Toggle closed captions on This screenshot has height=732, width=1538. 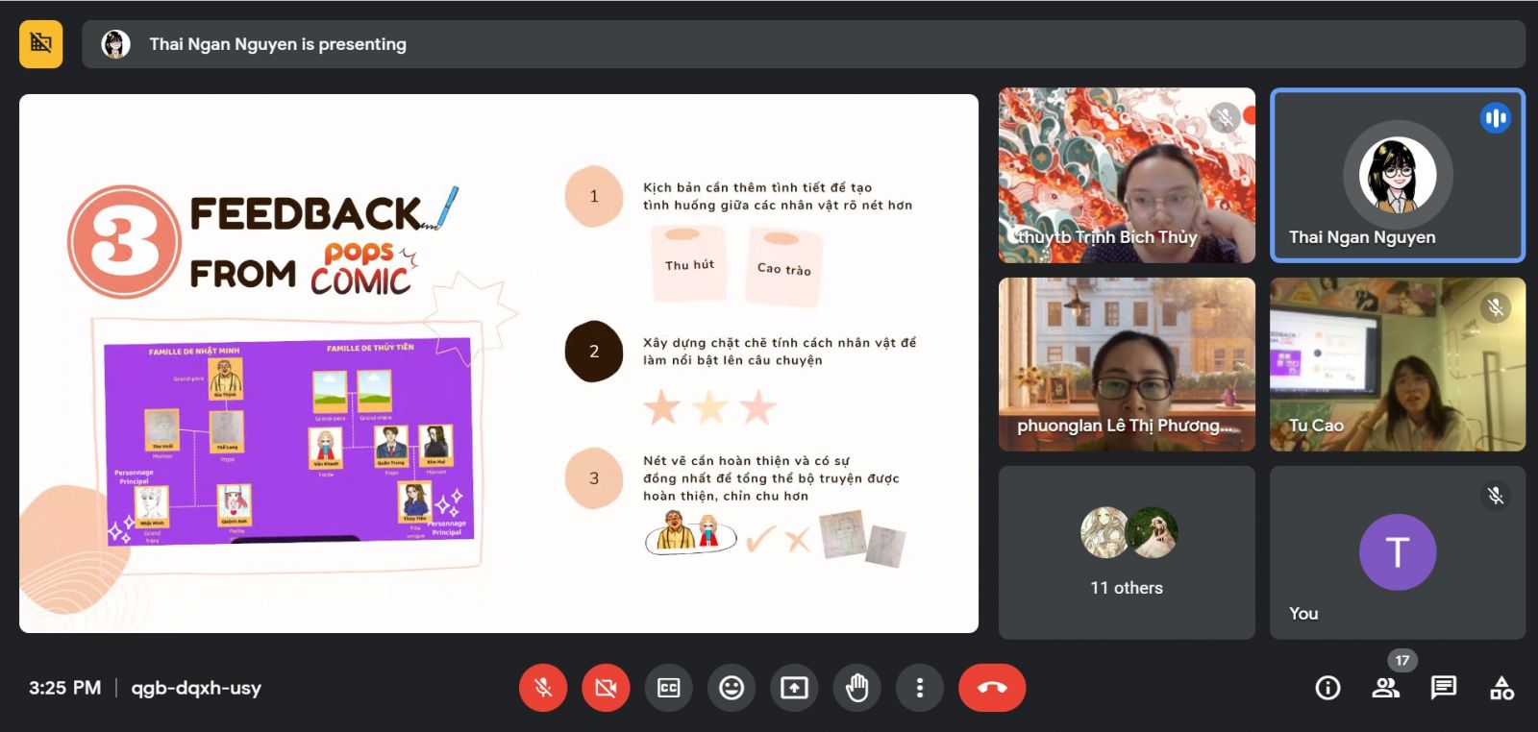pos(668,688)
